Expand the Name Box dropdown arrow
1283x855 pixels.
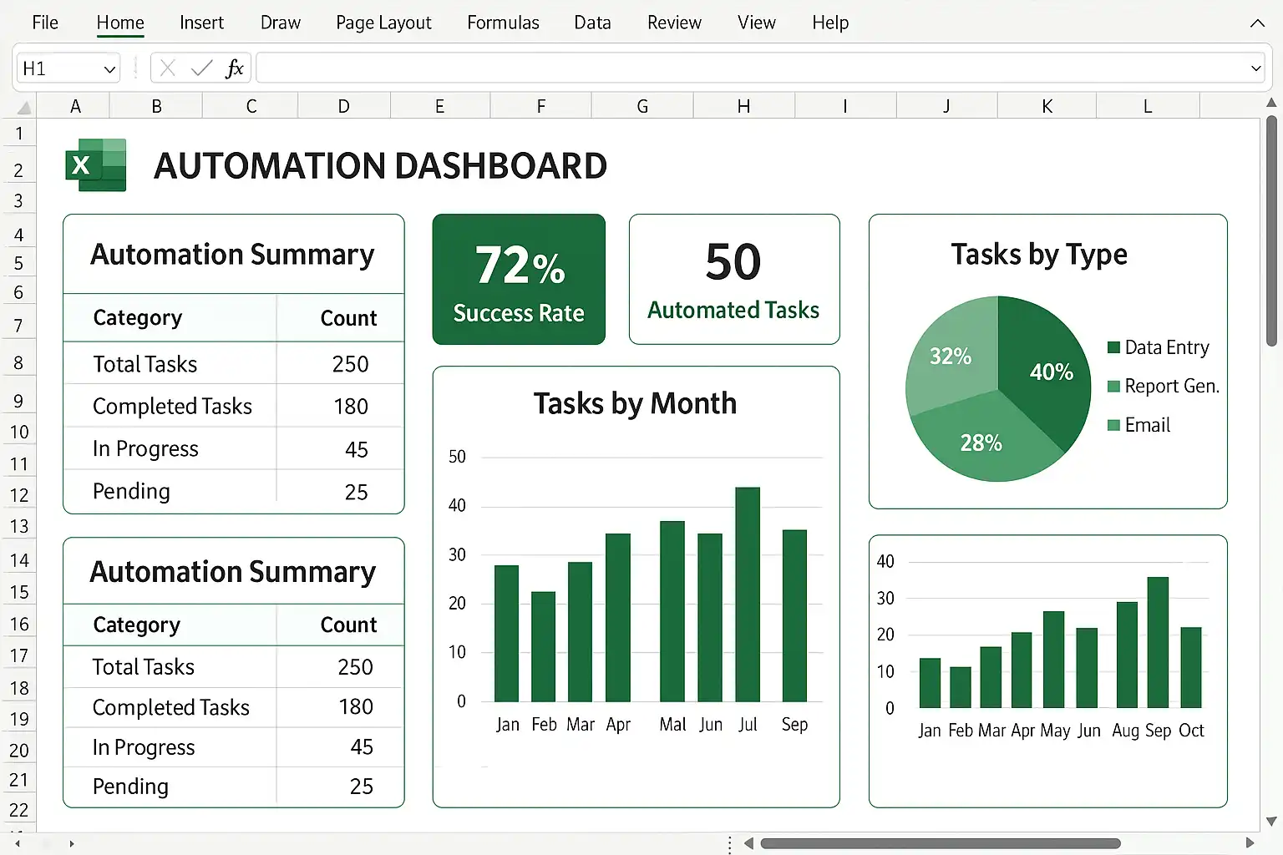coord(109,69)
